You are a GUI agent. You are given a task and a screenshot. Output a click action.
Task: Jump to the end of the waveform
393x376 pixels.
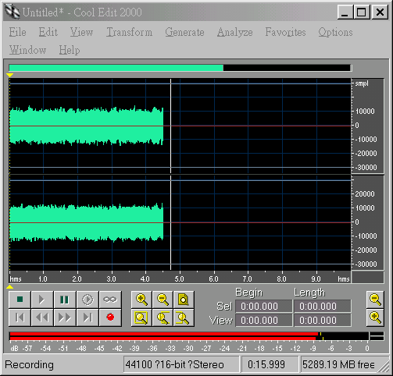coord(88,317)
